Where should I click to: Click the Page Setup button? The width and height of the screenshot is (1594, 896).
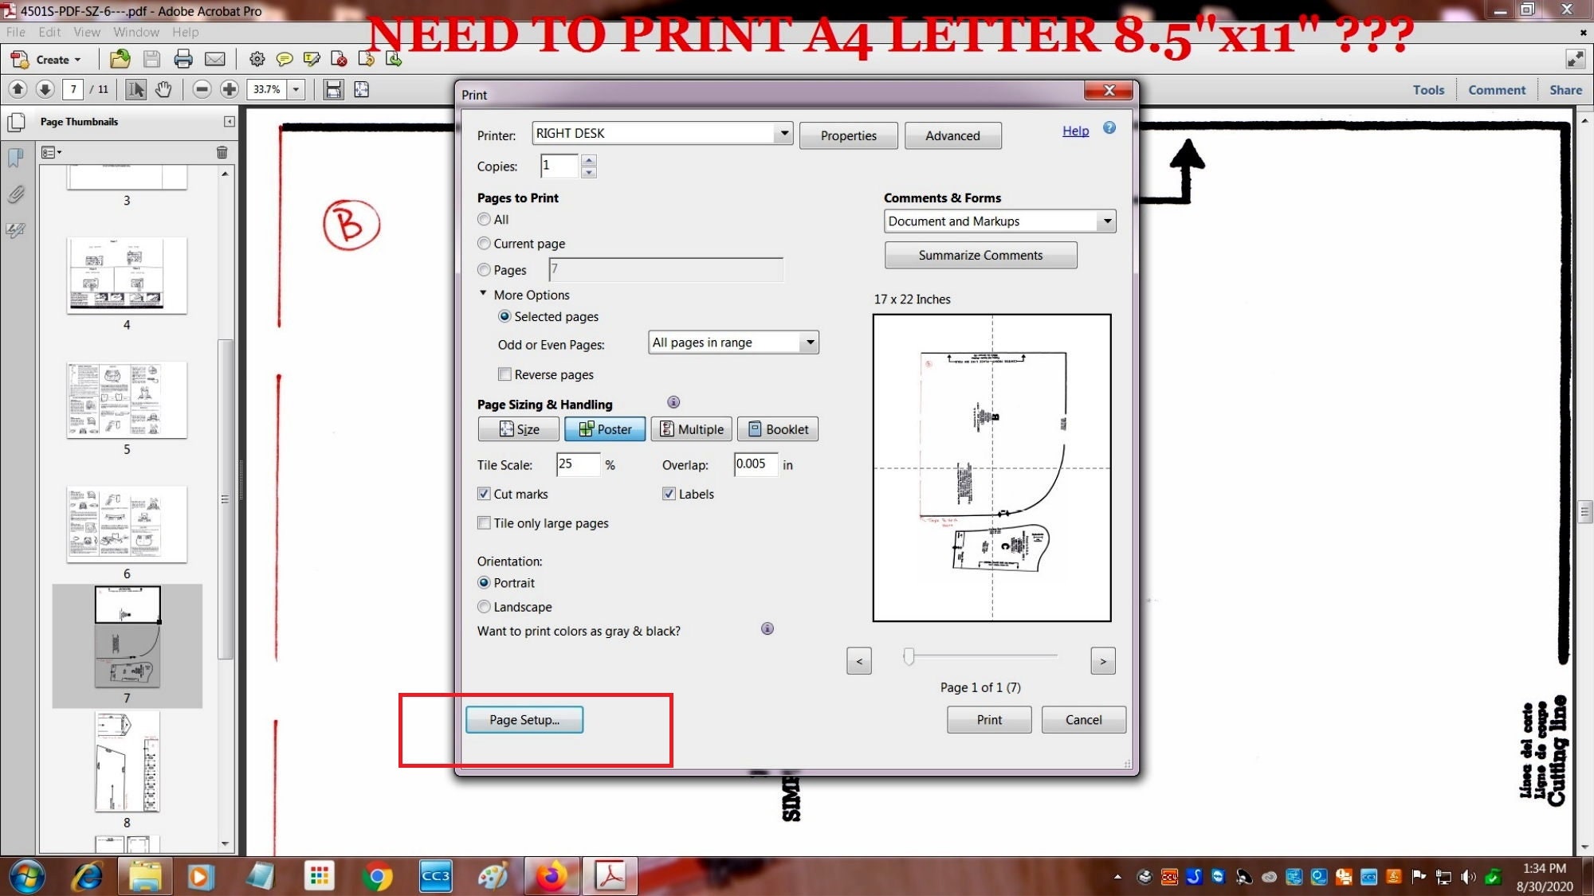(x=524, y=719)
